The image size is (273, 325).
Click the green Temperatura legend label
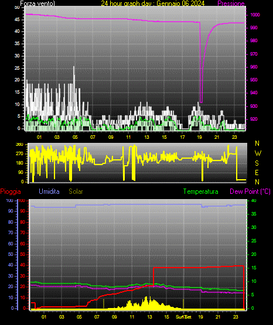pyautogui.click(x=201, y=191)
